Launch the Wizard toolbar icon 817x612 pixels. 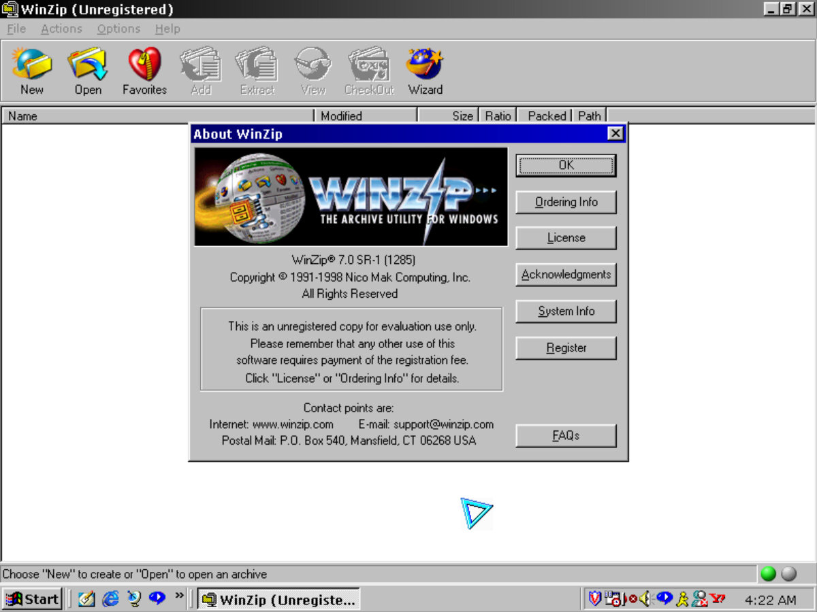(x=425, y=71)
